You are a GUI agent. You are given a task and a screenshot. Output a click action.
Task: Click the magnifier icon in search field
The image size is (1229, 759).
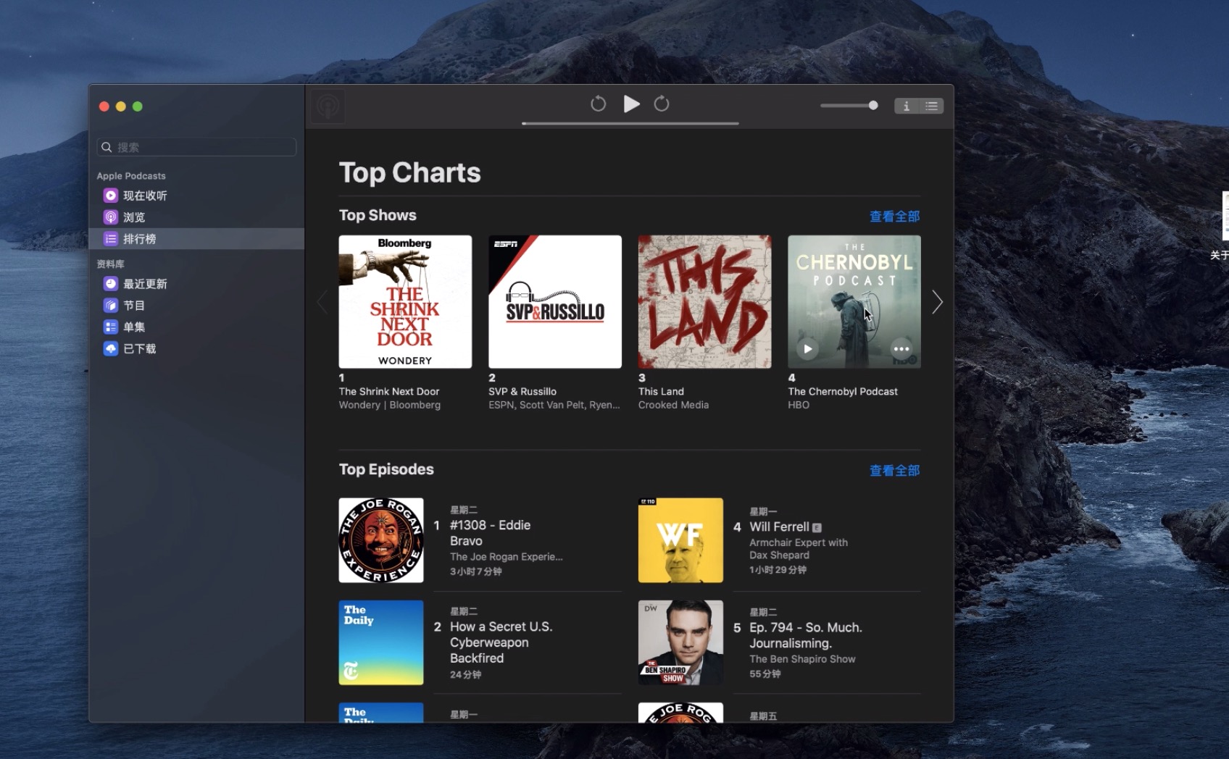107,147
